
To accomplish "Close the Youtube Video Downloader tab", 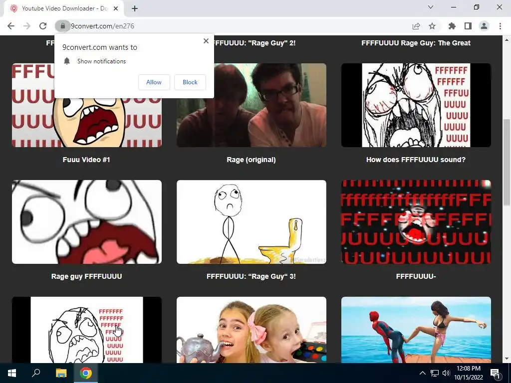I will click(x=116, y=8).
